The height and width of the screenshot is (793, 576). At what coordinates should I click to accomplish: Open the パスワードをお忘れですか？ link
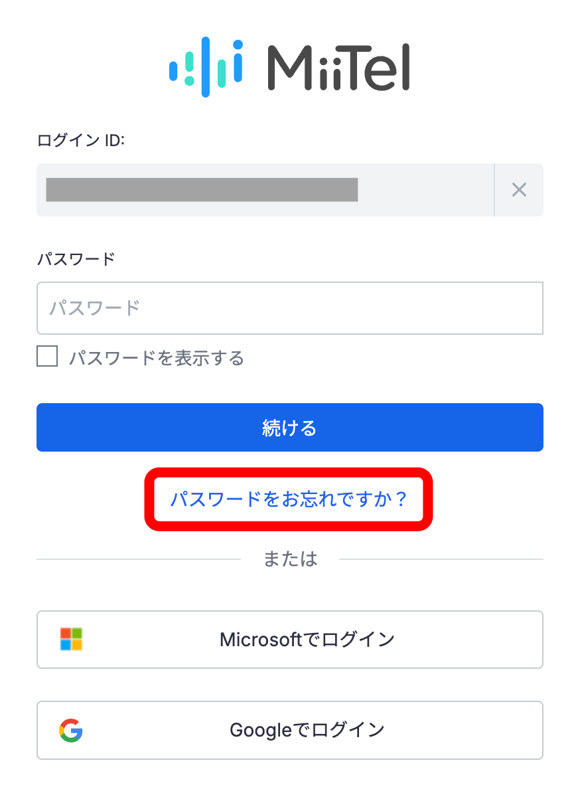289,499
